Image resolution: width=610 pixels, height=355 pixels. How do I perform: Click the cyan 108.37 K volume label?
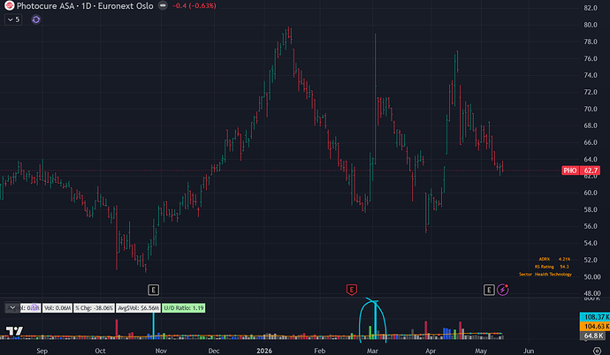pos(595,317)
